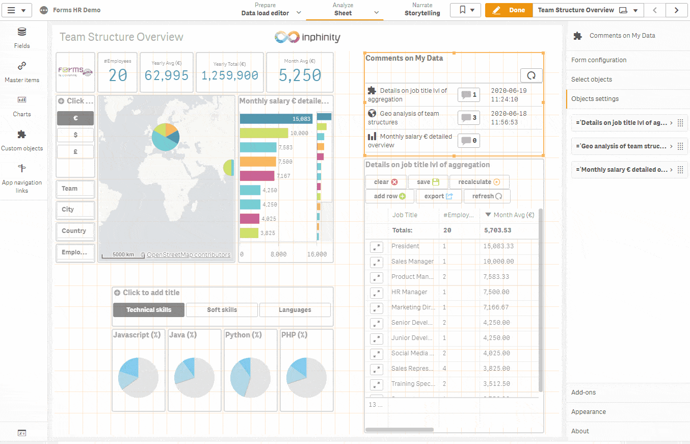Open the bookmarks icon in toolbar

pos(465,10)
